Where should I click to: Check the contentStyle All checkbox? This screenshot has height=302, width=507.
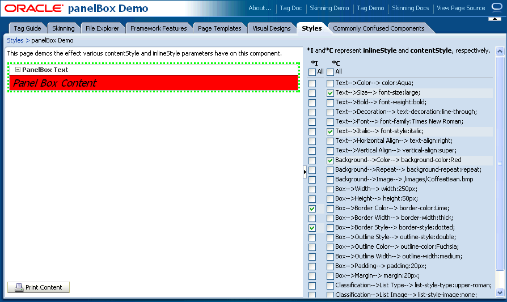click(x=330, y=72)
